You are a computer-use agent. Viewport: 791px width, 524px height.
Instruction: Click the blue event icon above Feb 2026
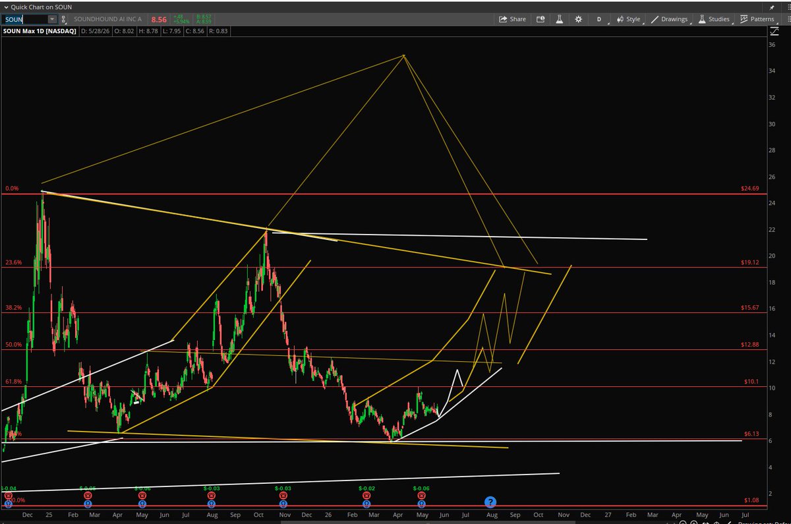click(x=366, y=504)
